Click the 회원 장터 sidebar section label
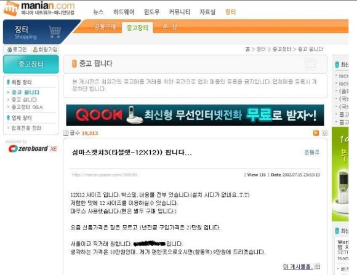This screenshot has height=275, width=357. click(x=22, y=82)
